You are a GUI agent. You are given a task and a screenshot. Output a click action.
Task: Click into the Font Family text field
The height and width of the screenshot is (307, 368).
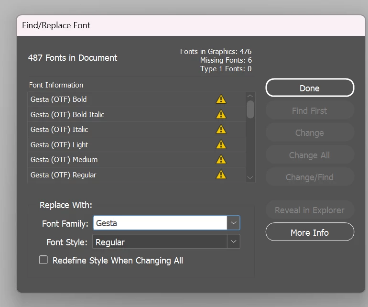[x=160, y=223]
